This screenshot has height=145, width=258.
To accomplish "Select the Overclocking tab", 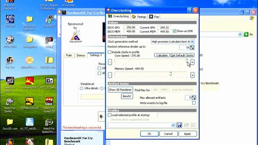I will coord(118,16).
